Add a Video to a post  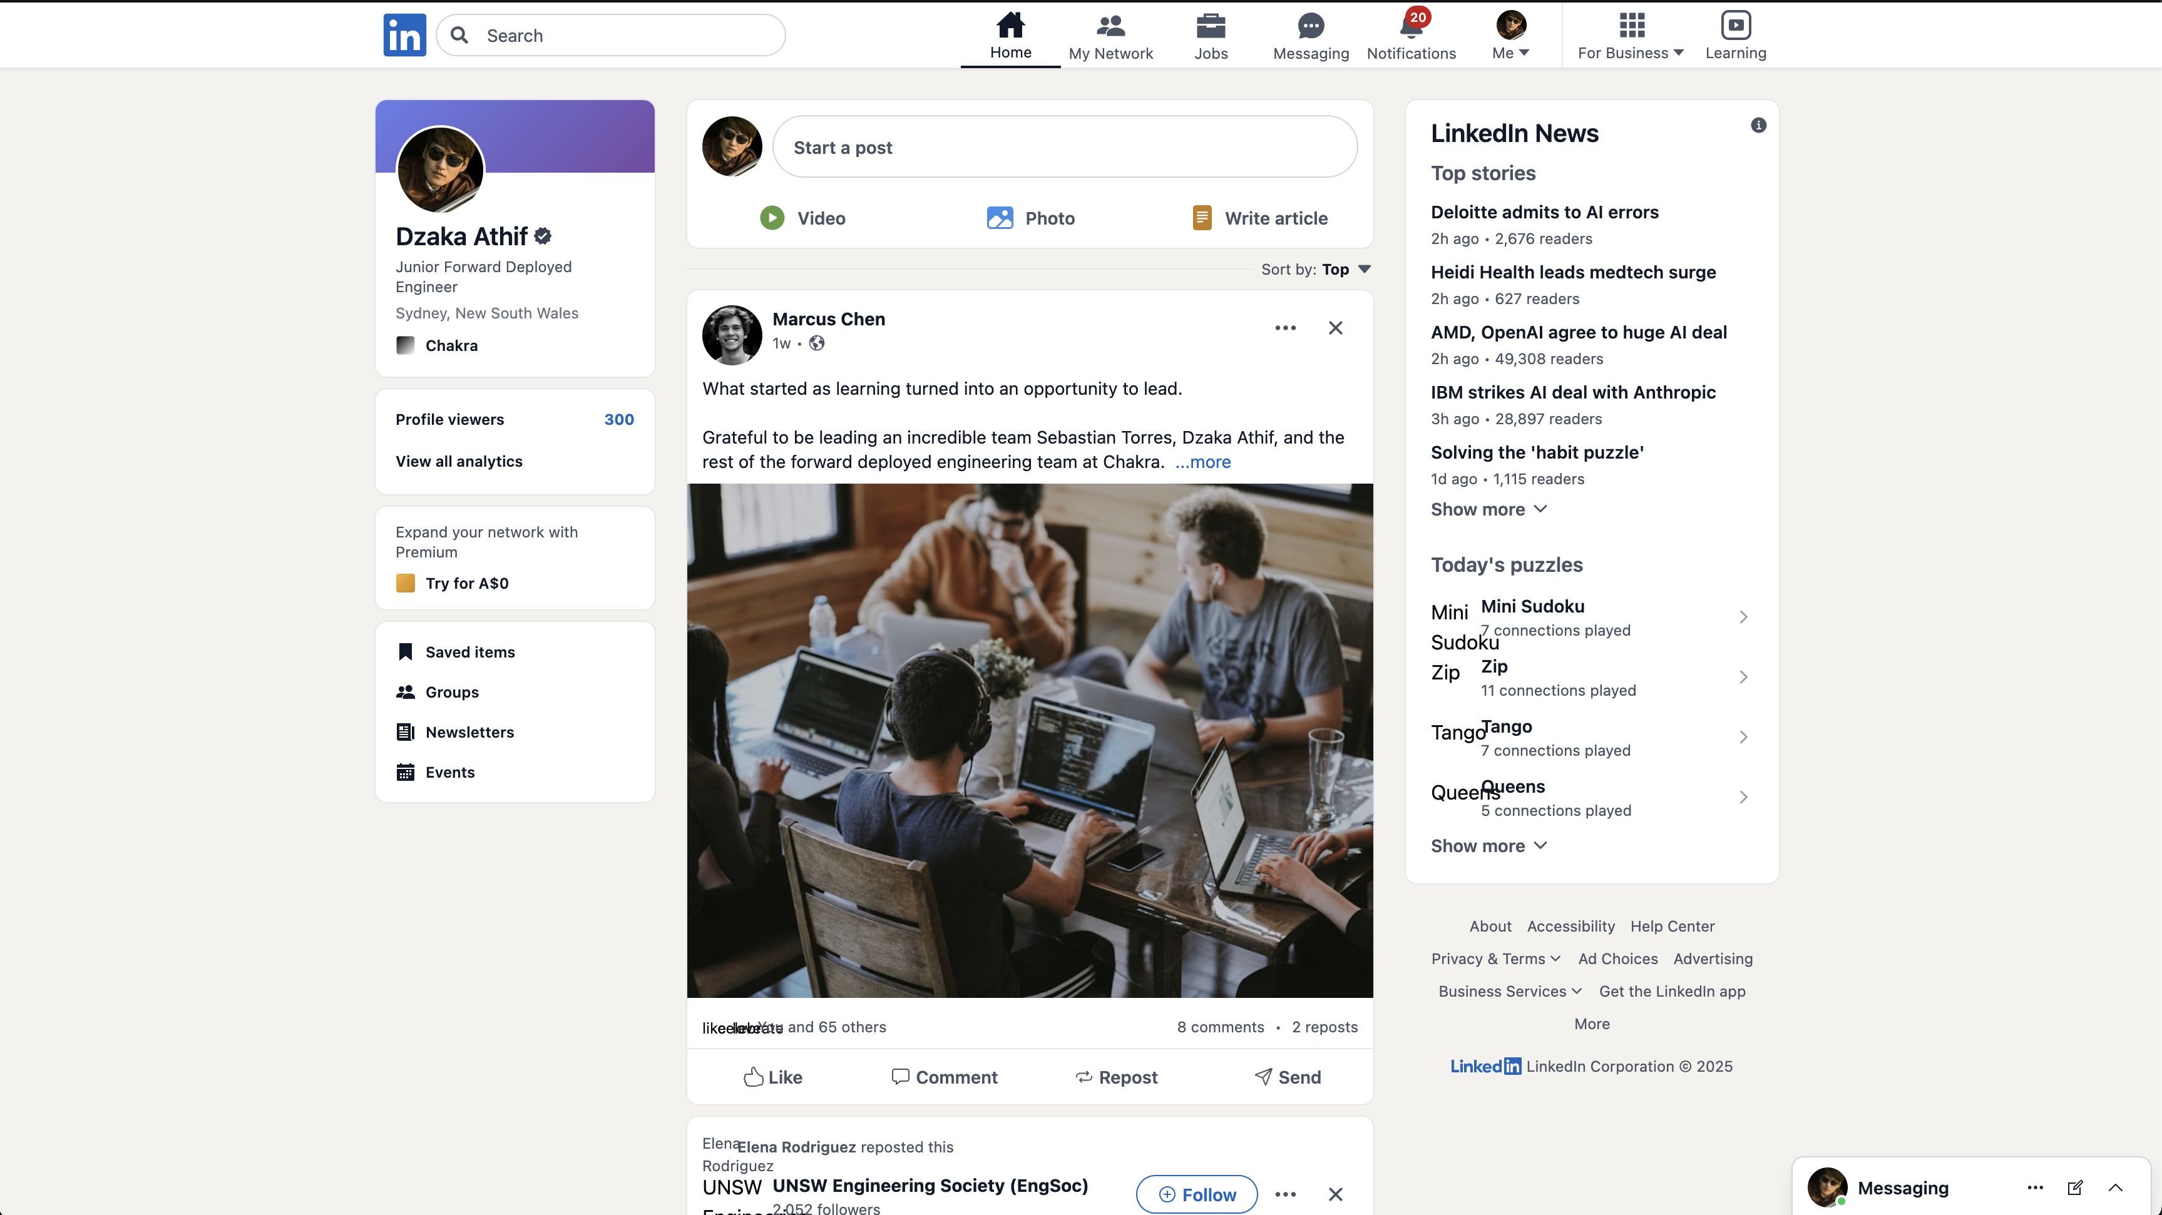click(x=802, y=218)
